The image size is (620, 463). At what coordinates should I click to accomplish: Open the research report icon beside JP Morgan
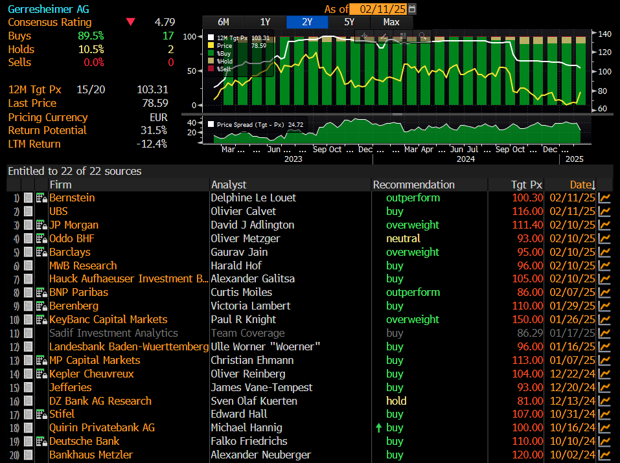[41, 225]
